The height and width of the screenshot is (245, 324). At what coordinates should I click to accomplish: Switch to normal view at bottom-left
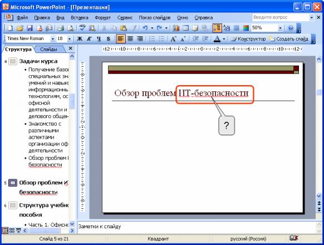click(x=5, y=230)
